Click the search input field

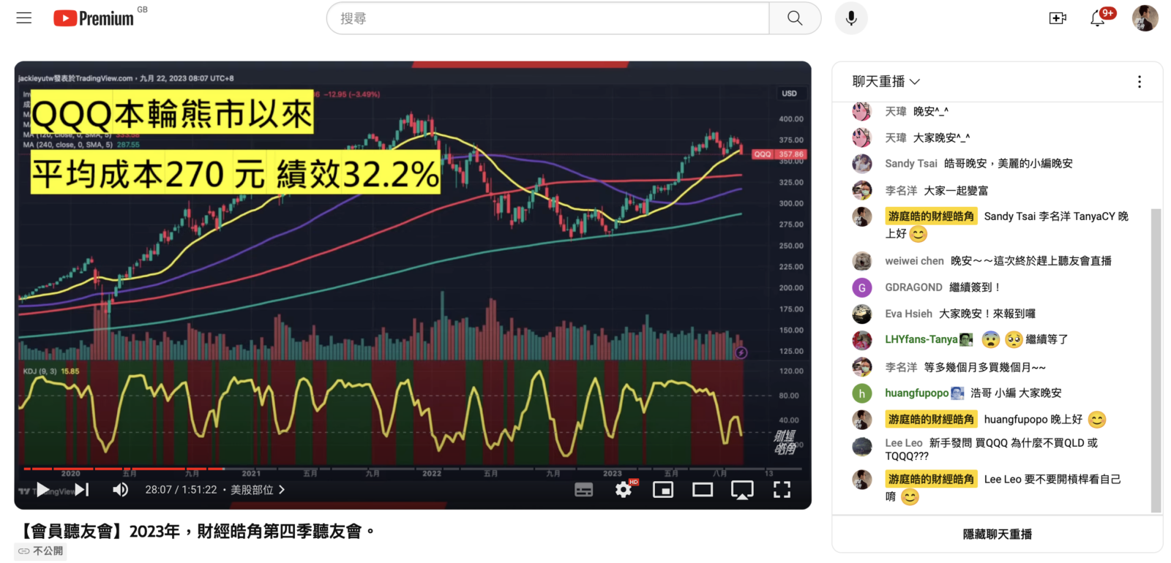coord(549,18)
